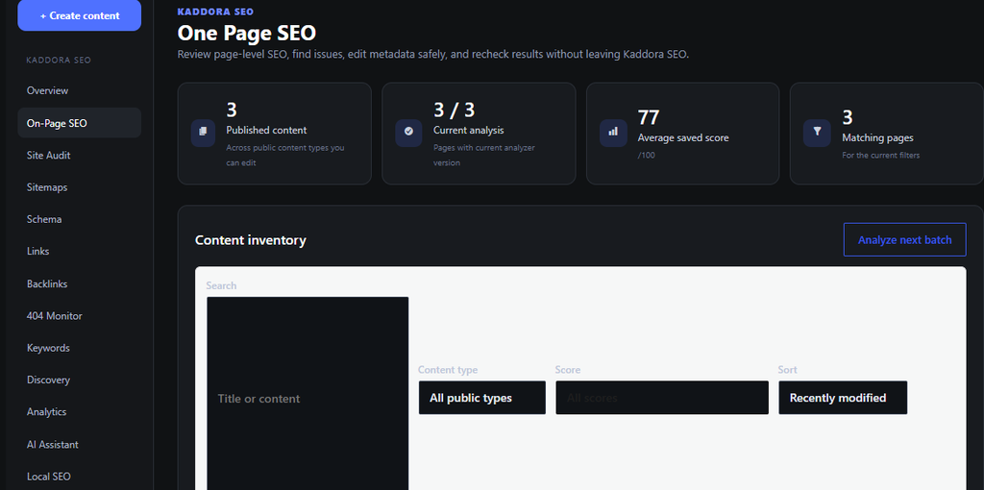
Task: Click the 3 / 3 analysis value
Action: (455, 110)
